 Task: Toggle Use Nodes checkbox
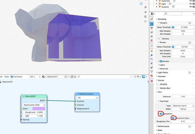(x=12, y=77)
